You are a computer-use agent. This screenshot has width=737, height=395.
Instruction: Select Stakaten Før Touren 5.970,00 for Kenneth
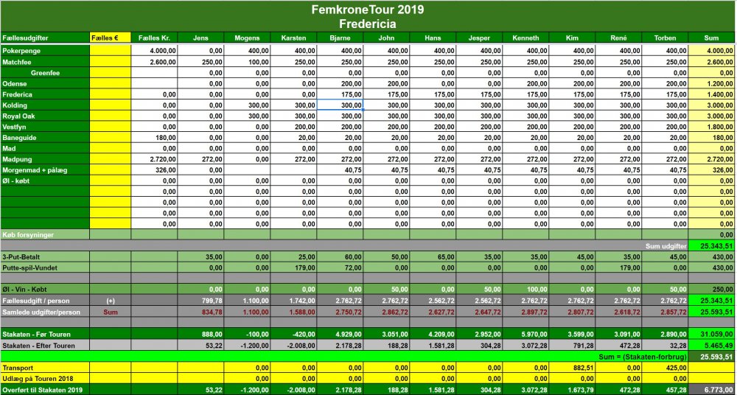[x=525, y=334]
